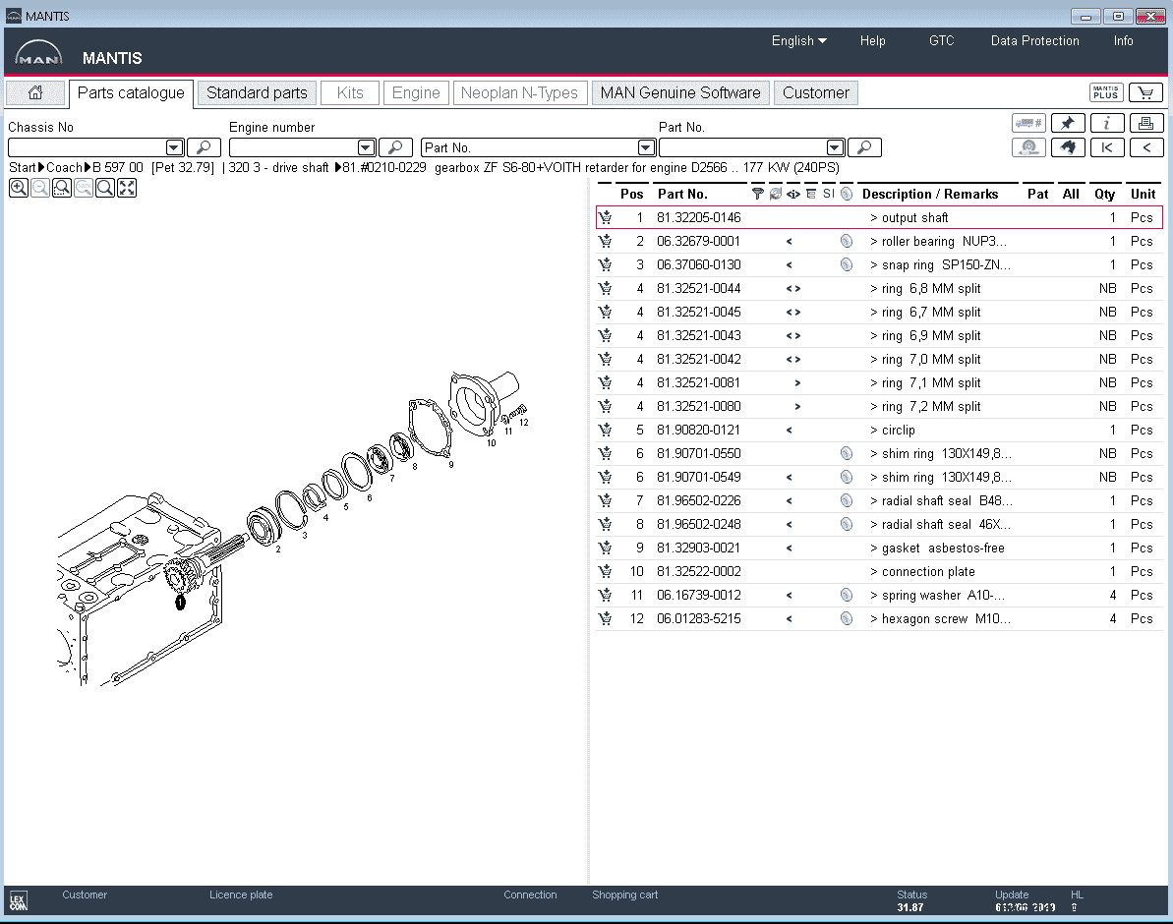Image resolution: width=1173 pixels, height=924 pixels.
Task: Click into the Part No. value input field
Action: click(x=743, y=147)
